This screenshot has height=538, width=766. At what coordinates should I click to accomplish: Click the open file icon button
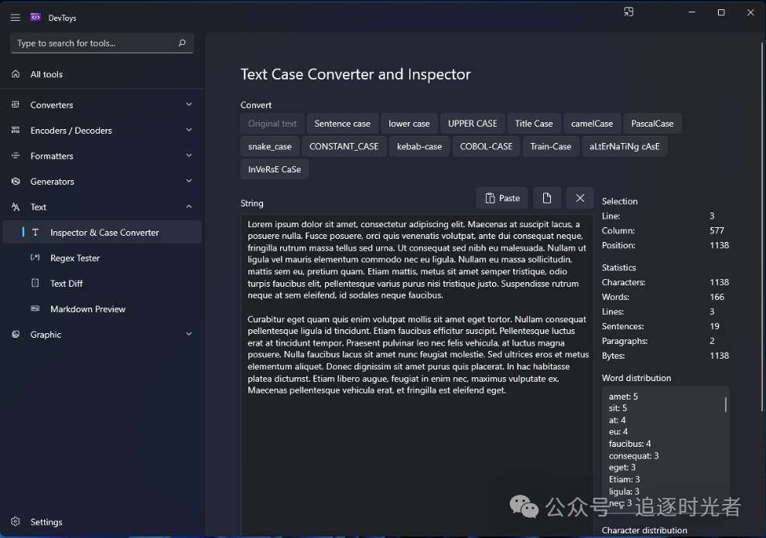pyautogui.click(x=547, y=198)
